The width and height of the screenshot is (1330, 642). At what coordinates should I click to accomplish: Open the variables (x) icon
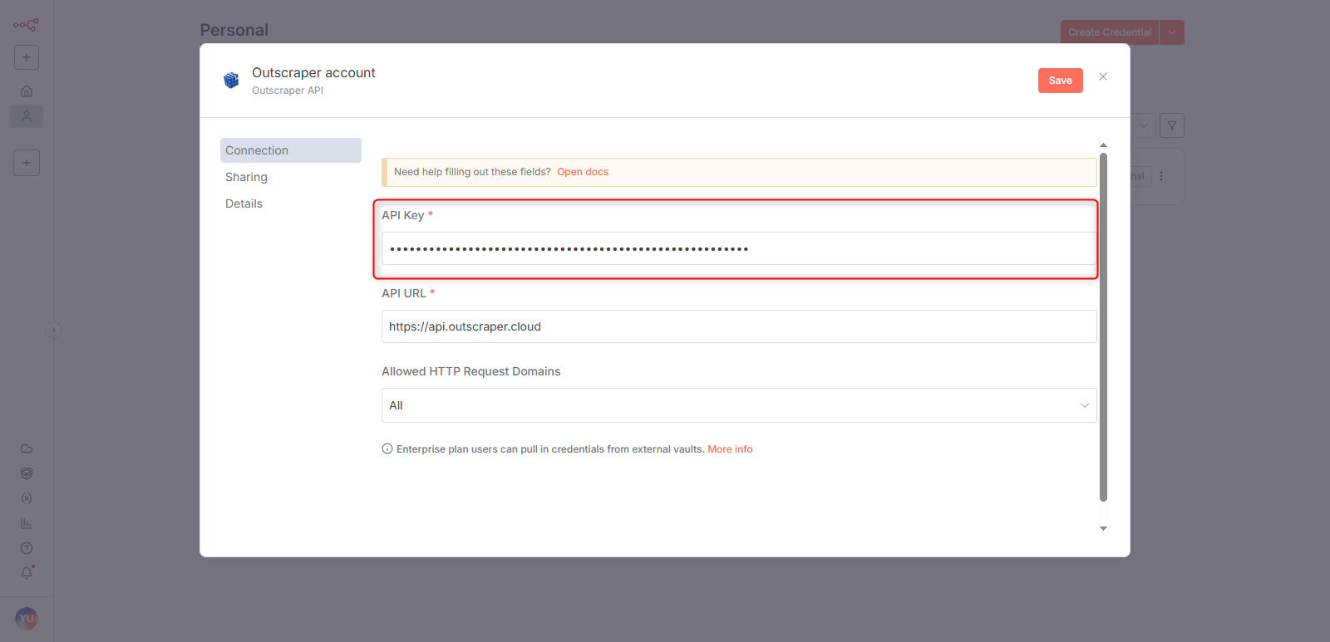(x=27, y=498)
